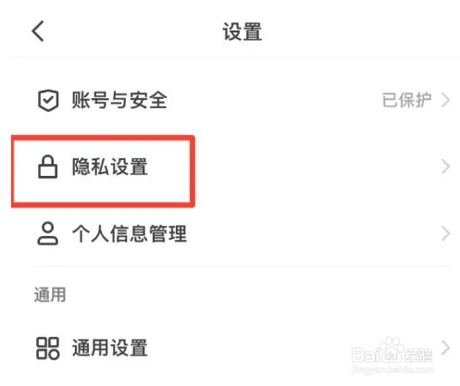Viewport: 460px width, 386px height.
Task: Expand 账号与安全 using its right chevron
Action: (x=445, y=100)
